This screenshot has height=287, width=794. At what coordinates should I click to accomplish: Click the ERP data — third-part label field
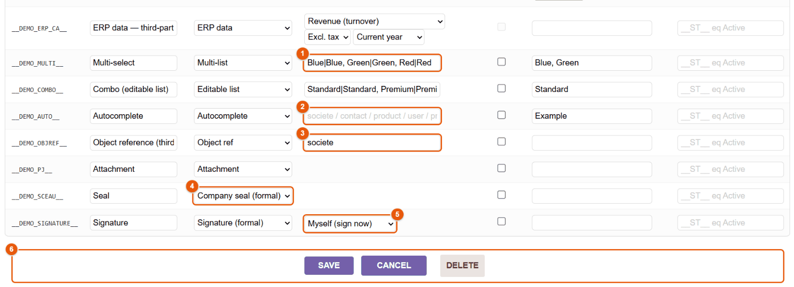(133, 28)
